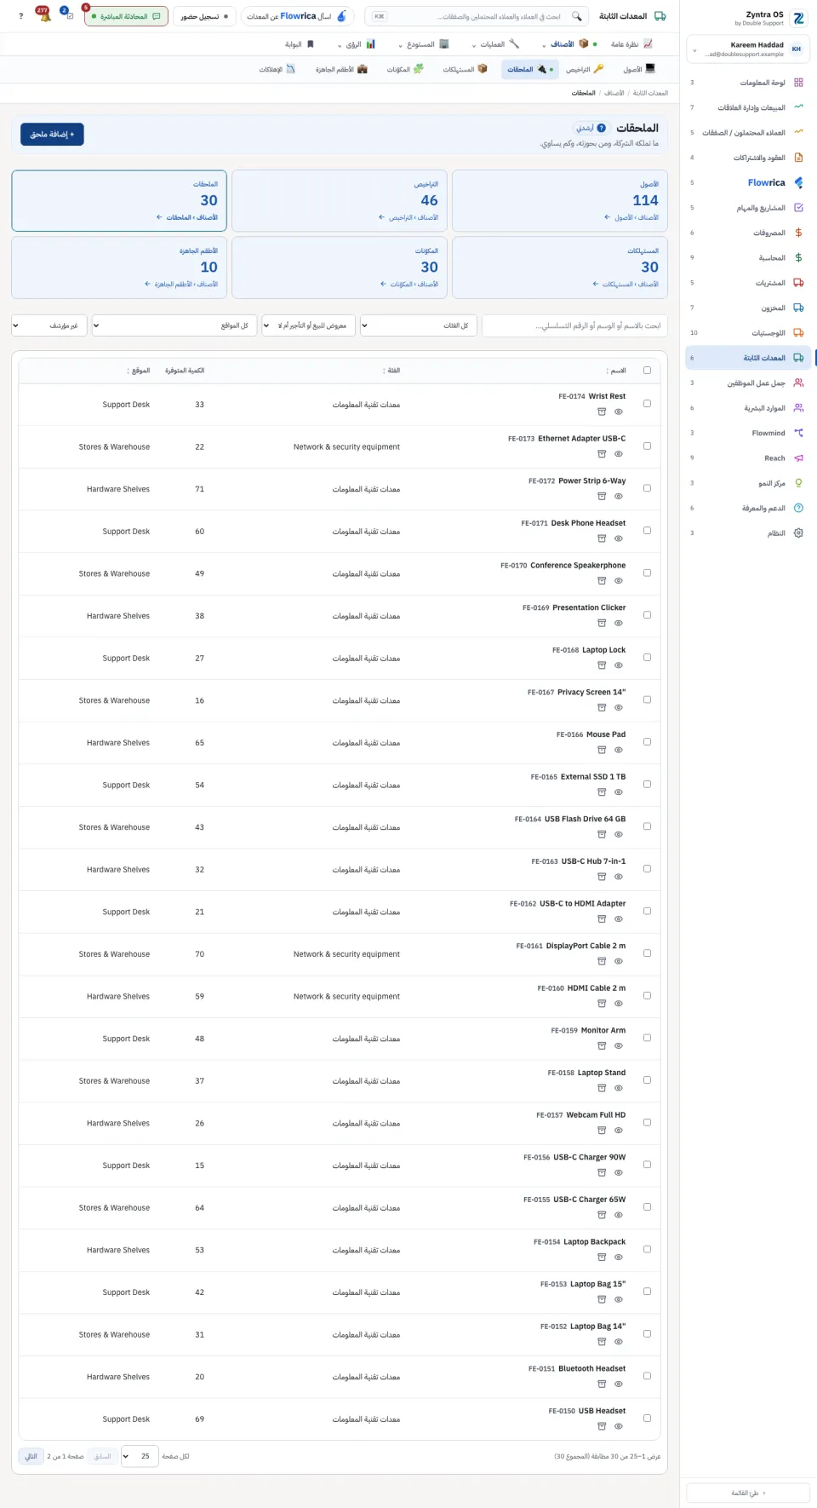
Task: Tick the Bluetooth Headset row checkbox
Action: [647, 1377]
